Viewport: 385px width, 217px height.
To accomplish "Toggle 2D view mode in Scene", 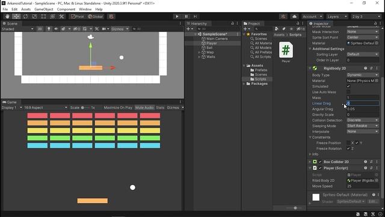I will pos(40,29).
